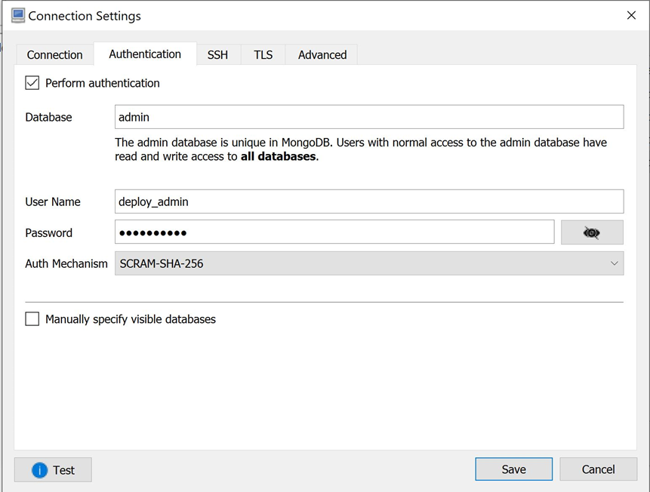
Task: Show the Advanced tab settings
Action: [x=322, y=55]
